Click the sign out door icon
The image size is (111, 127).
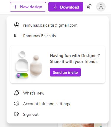click(x=17, y=114)
